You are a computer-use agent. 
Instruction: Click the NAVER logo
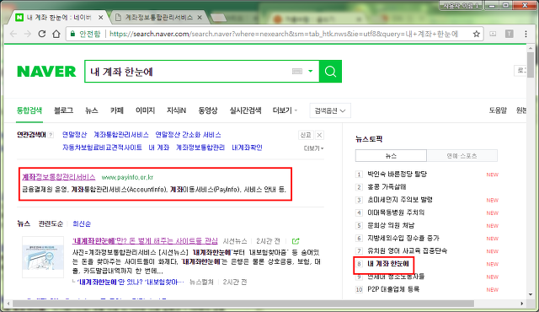coord(46,72)
